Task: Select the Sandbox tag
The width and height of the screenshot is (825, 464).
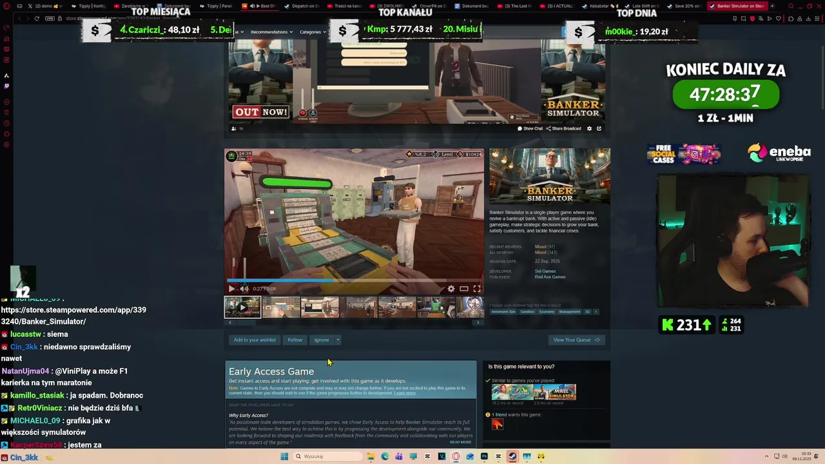Action: (x=527, y=312)
